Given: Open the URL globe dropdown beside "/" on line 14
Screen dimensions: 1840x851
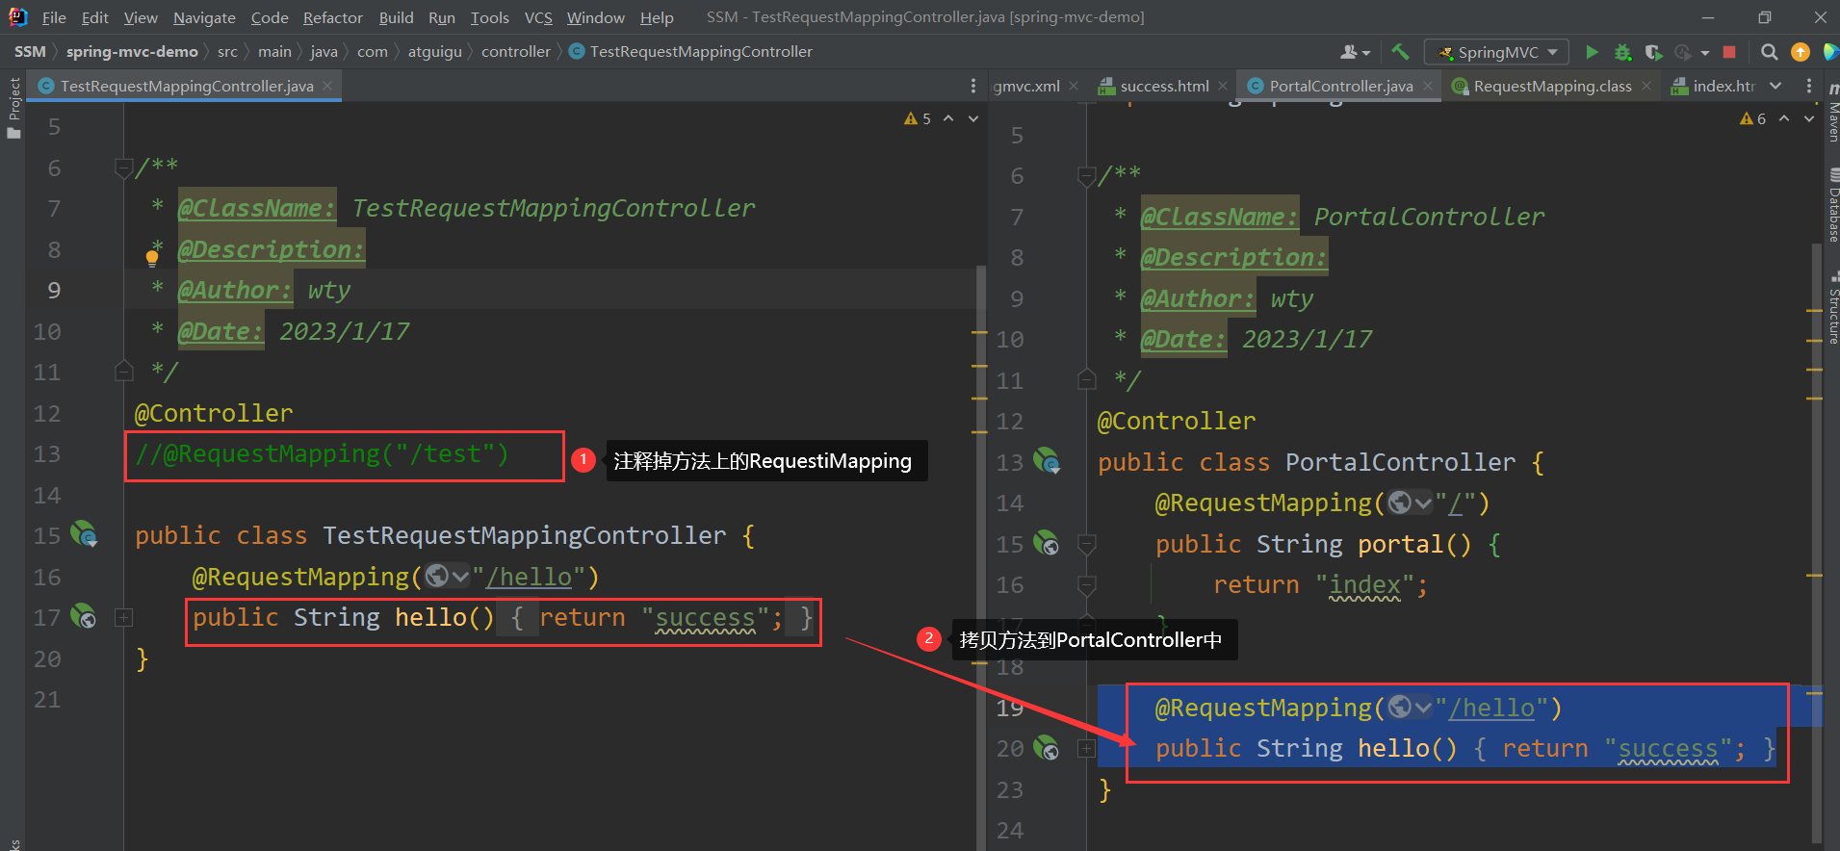Looking at the screenshot, I should [x=1411, y=503].
